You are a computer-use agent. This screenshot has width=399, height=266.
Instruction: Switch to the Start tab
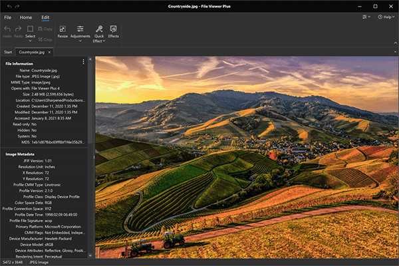coord(8,52)
